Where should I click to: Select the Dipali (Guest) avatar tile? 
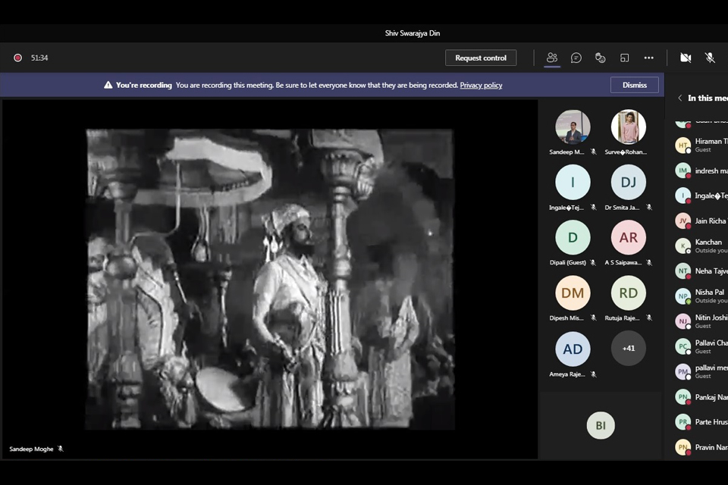[x=573, y=237]
